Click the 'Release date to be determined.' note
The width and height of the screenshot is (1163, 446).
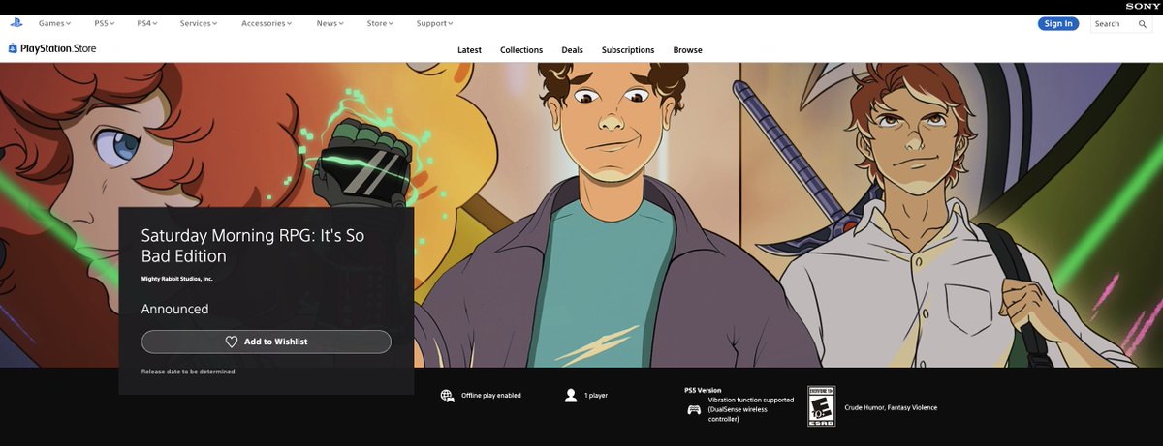point(189,372)
